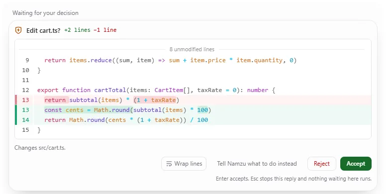Screen dimensions: 388x194
Task: Click line number 9 in the diff
Action: pyautogui.click(x=27, y=60)
